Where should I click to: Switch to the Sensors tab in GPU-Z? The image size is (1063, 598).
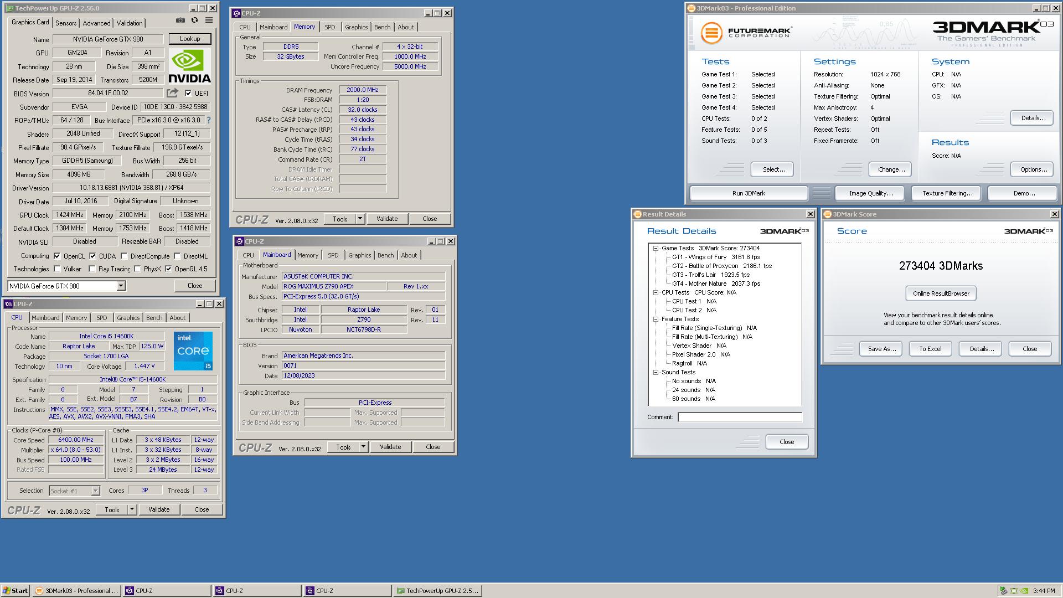click(66, 23)
